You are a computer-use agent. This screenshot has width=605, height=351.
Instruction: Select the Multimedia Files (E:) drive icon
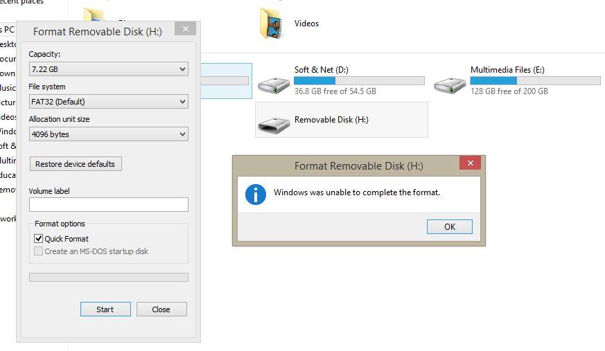click(x=450, y=84)
